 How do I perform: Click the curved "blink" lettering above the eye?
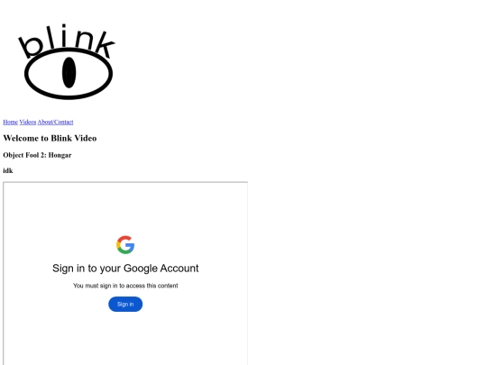(x=67, y=41)
